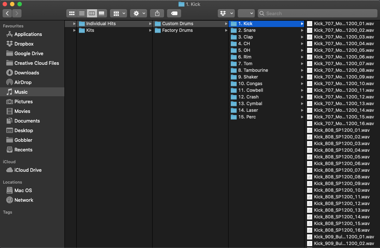
Task: Open AirDrop in the sidebar
Action: tap(32, 82)
